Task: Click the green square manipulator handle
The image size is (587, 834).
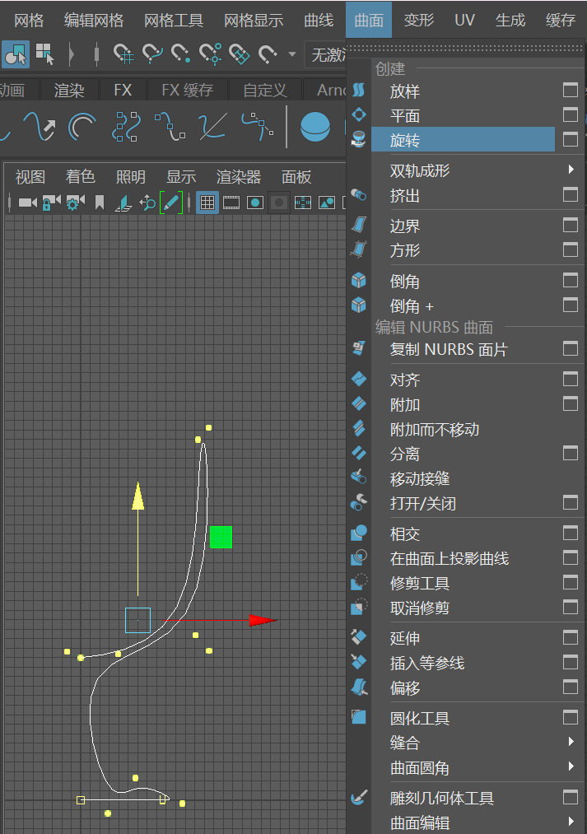Action: click(x=221, y=537)
